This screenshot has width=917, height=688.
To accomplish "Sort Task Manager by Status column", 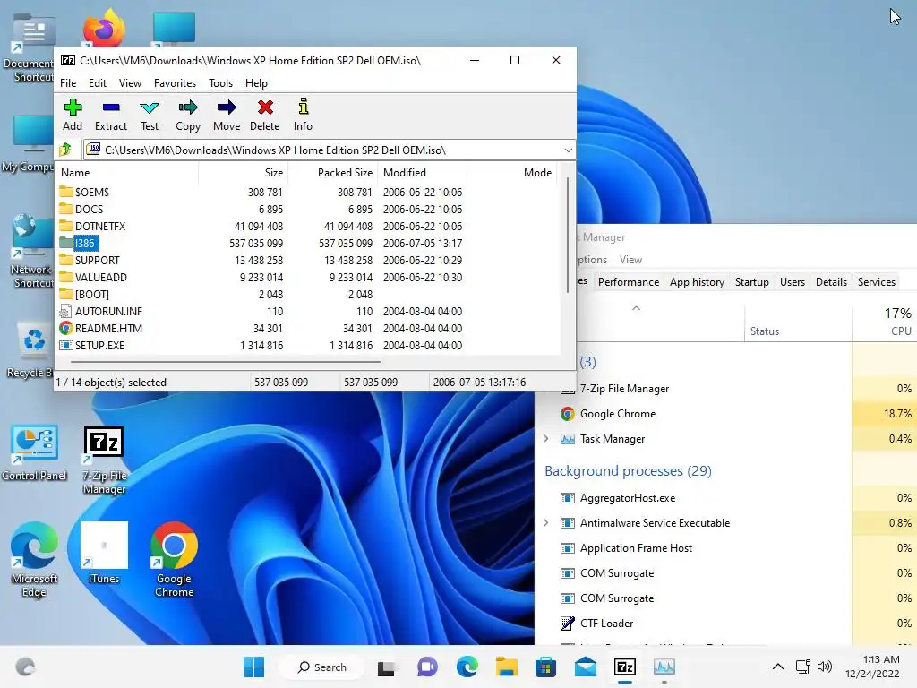I will pos(798,322).
